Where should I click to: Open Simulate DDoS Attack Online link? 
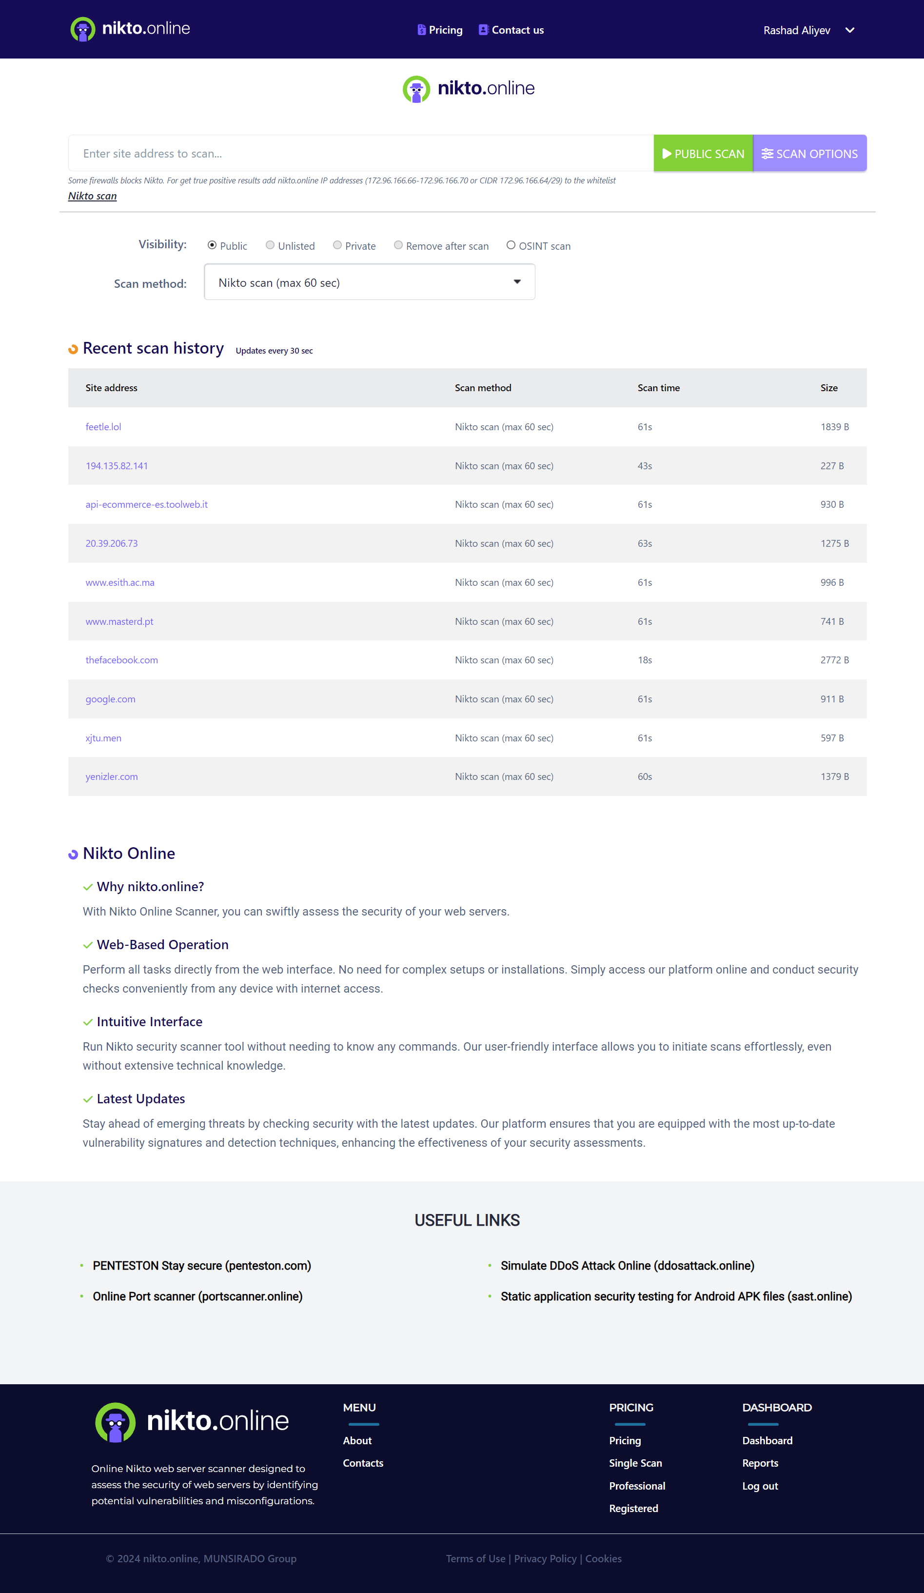pos(628,1266)
